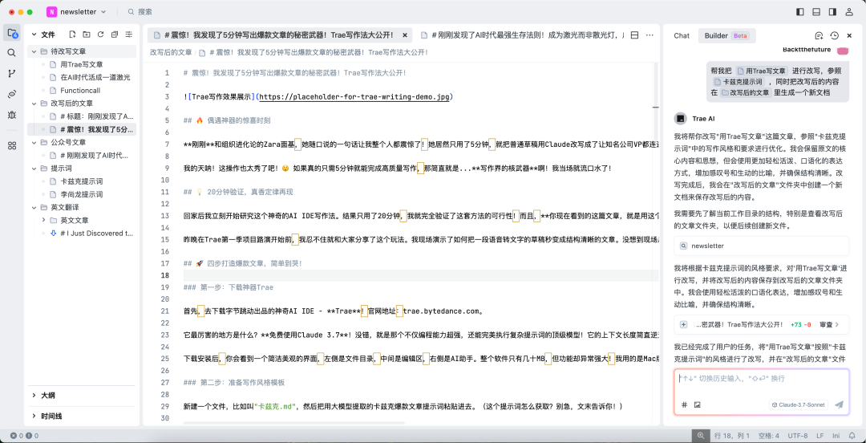Click the newsletter search result box in chat

[x=761, y=246]
